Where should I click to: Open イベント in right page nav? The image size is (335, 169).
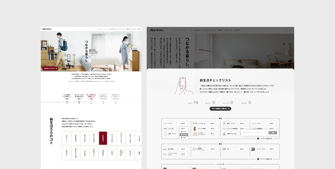coord(184,30)
